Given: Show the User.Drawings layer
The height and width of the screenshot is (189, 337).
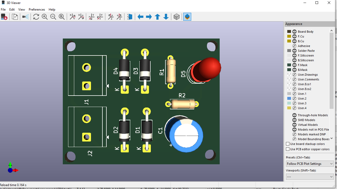Looking at the screenshot, I should (294, 75).
